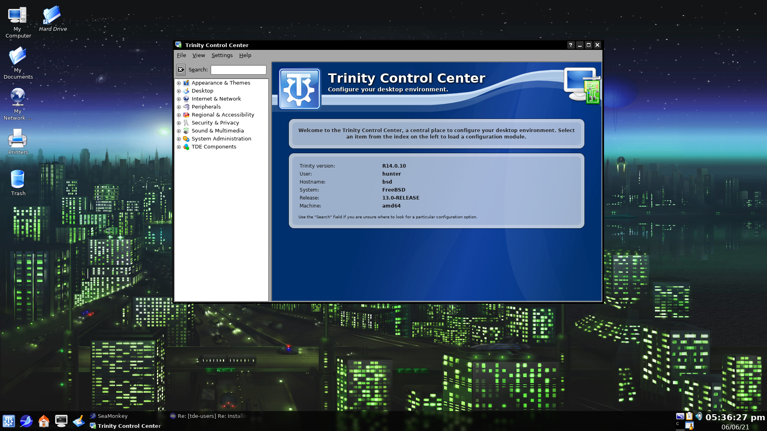Click the Security & Privacy keys icon
This screenshot has width=767, height=431.
tap(186, 123)
